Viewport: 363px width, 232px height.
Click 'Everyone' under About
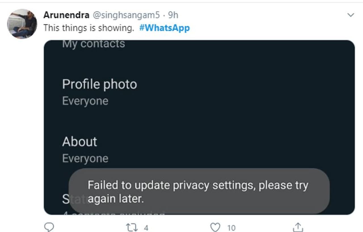pos(85,158)
